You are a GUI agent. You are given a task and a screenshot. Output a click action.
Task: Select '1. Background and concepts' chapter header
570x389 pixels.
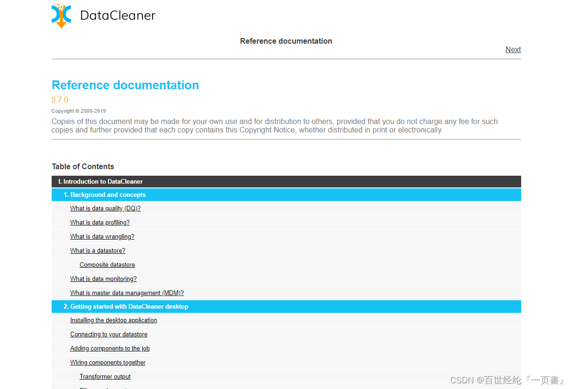click(x=286, y=194)
